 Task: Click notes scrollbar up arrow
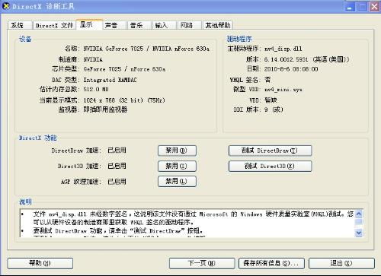(x=359, y=214)
